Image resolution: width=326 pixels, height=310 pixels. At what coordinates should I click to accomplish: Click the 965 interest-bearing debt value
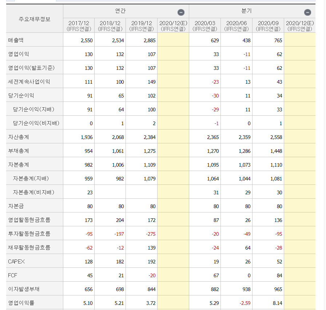(x=278, y=289)
